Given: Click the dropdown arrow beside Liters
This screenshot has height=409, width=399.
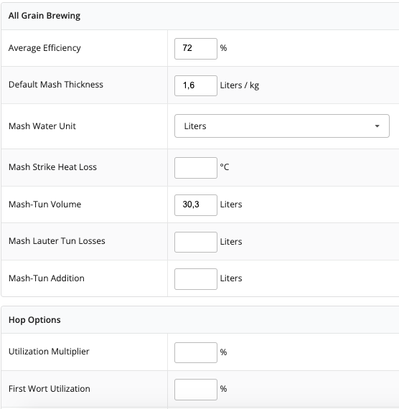Looking at the screenshot, I should [377, 126].
